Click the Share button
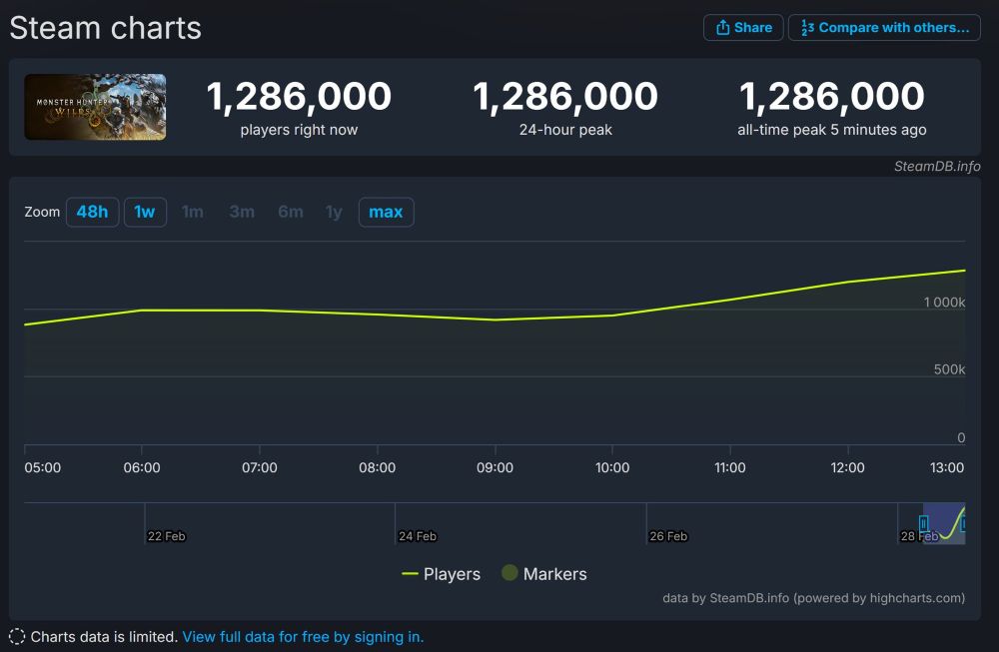 [x=743, y=27]
